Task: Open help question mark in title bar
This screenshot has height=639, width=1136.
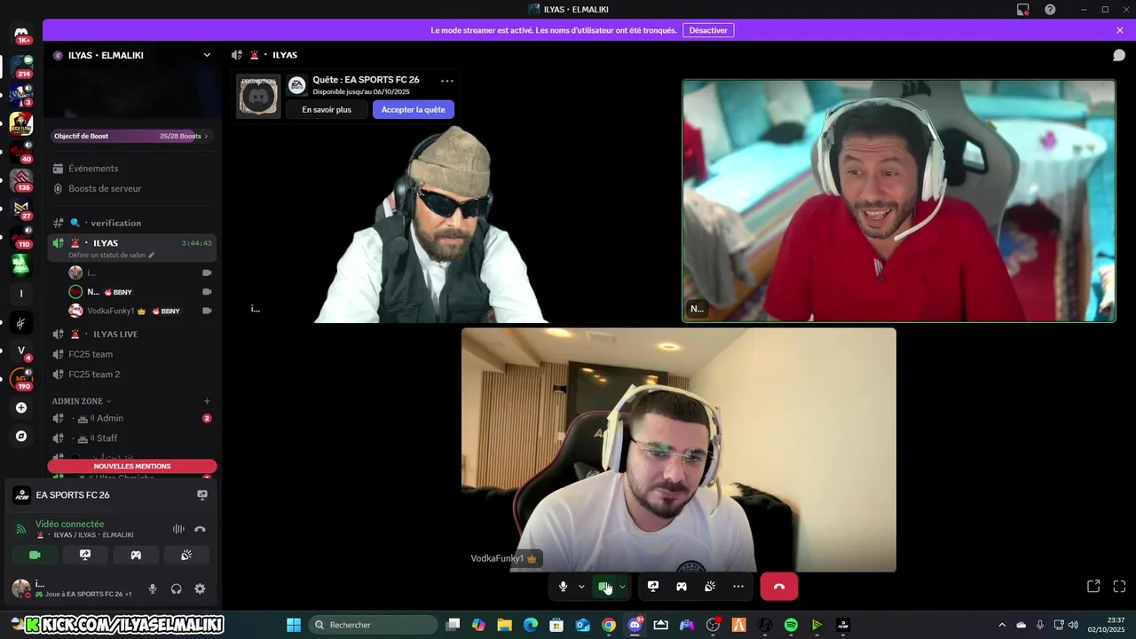Action: click(x=1050, y=9)
